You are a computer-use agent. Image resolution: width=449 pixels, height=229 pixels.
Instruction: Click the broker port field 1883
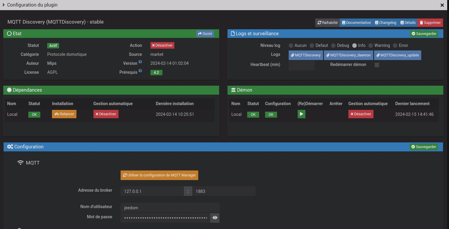(x=224, y=191)
